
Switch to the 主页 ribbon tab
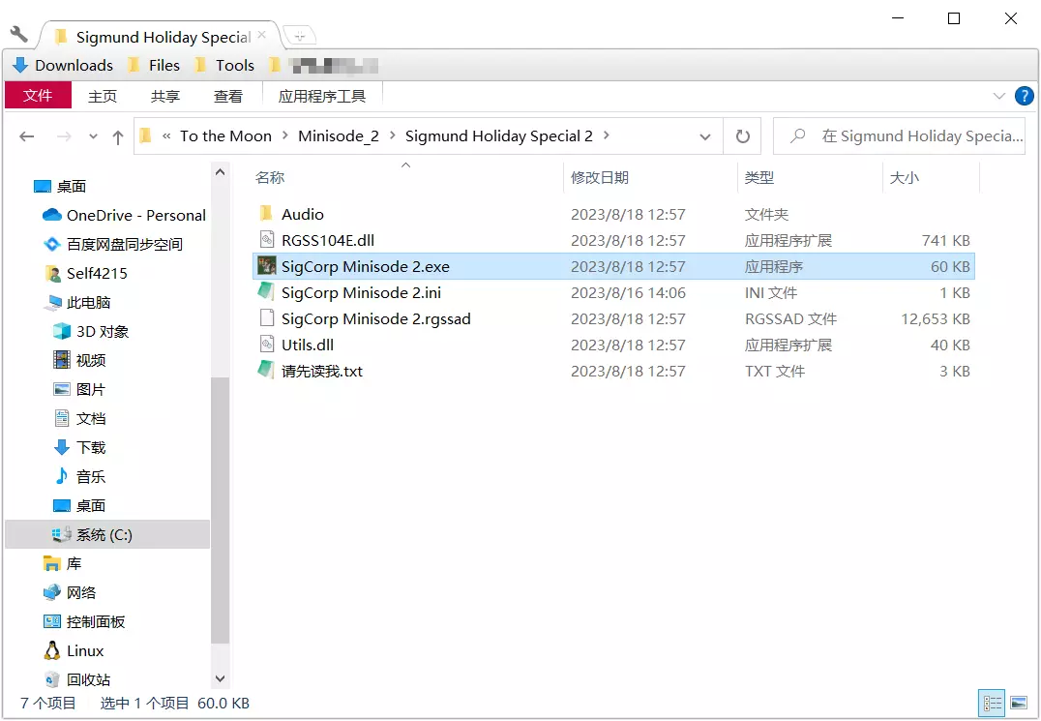[x=103, y=96]
